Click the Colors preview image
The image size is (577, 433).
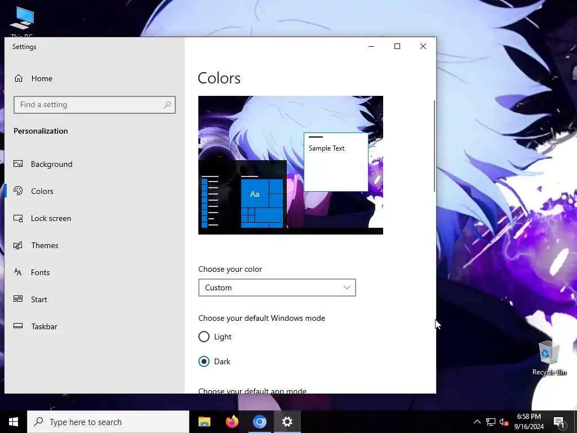click(291, 165)
